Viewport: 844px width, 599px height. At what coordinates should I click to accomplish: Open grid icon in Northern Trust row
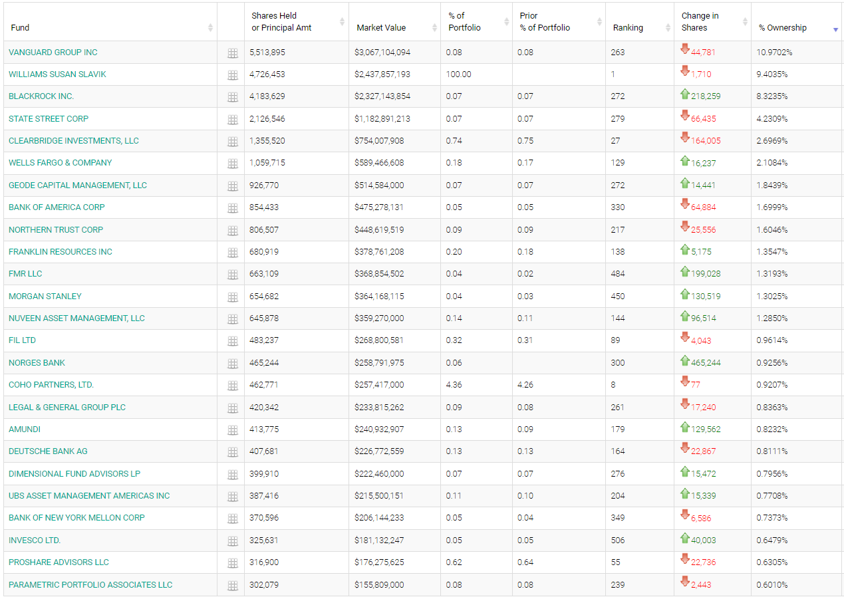coord(232,231)
